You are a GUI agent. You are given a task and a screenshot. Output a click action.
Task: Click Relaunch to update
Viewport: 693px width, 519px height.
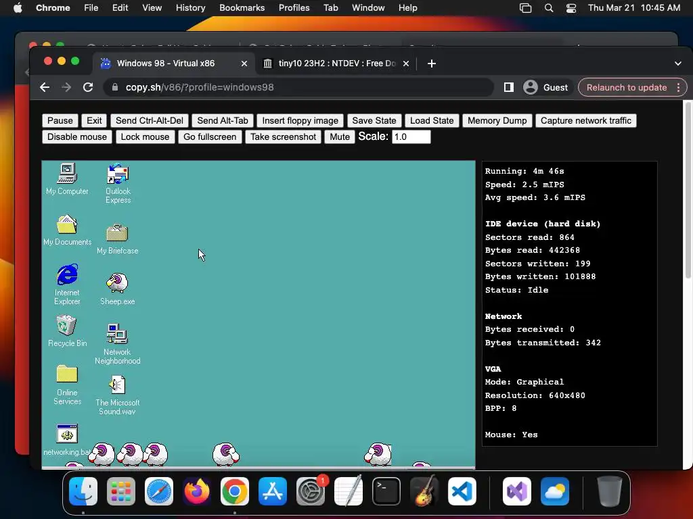[x=626, y=87]
